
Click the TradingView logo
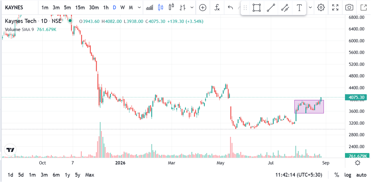[x=10, y=149]
